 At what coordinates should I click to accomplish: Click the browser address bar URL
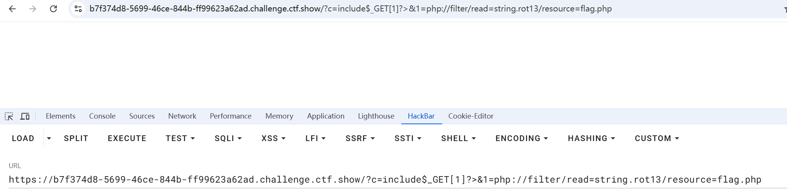pyautogui.click(x=350, y=9)
